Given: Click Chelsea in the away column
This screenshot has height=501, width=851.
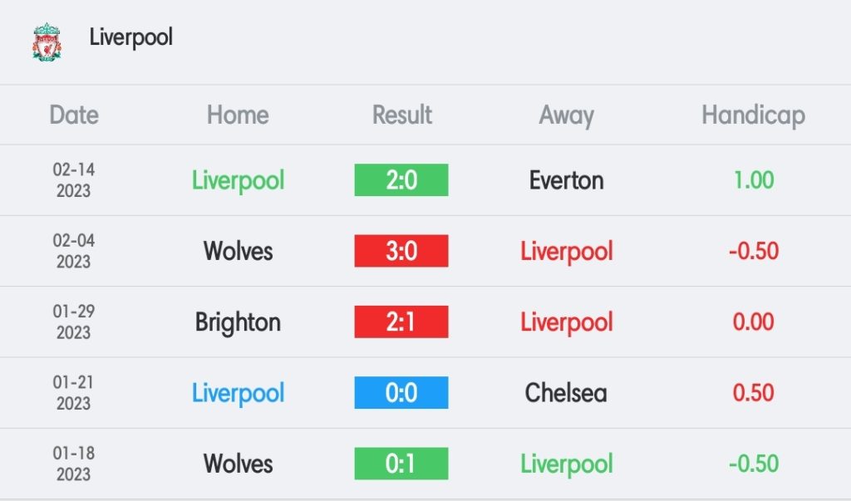Looking at the screenshot, I should pos(566,392).
